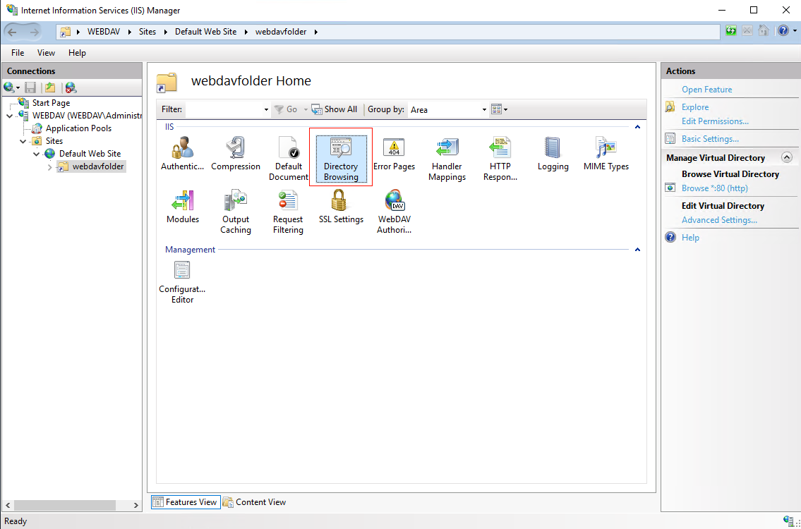
Task: Open WebDAV Authoring Rules icon
Action: (x=394, y=212)
